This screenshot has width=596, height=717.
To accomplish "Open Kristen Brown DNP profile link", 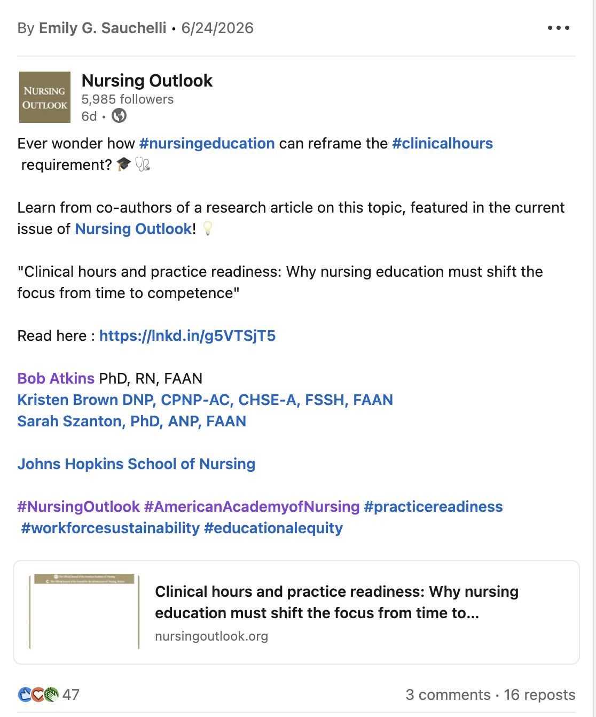I will [205, 400].
